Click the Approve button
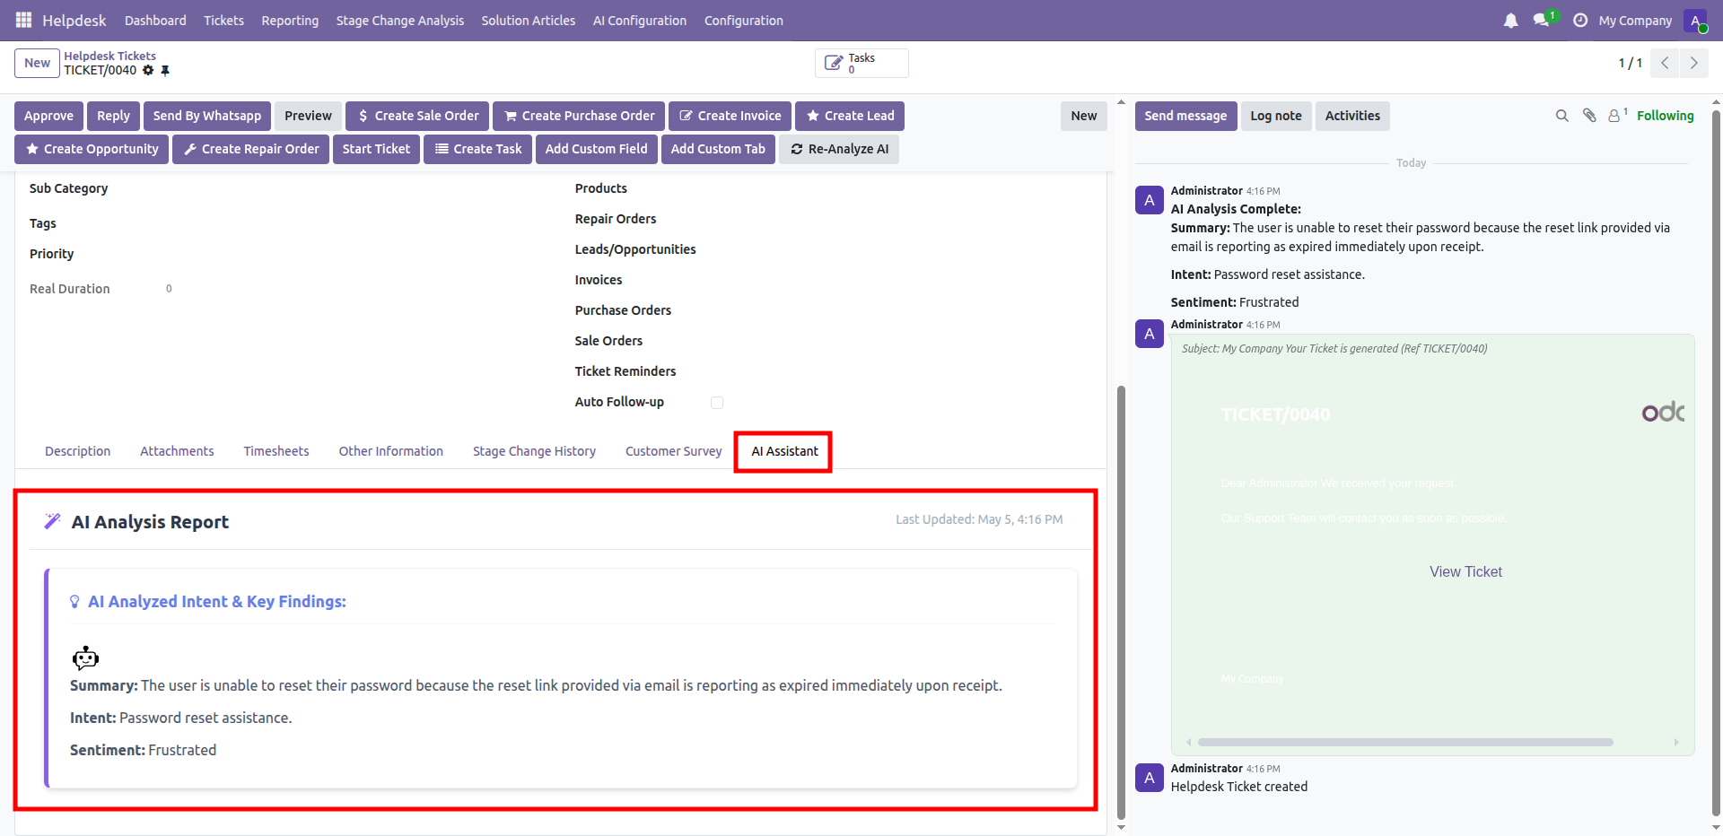Image resolution: width=1723 pixels, height=836 pixels. 49,116
